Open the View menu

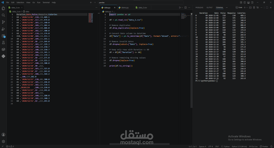(x=28, y=3)
